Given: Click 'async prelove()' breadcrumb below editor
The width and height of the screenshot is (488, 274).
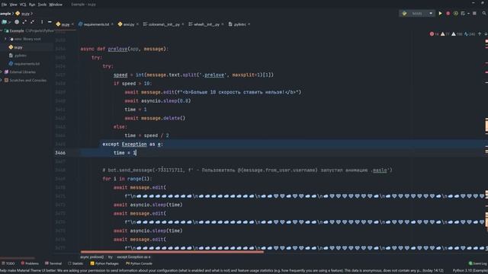Looking at the screenshot, I should [x=91, y=257].
